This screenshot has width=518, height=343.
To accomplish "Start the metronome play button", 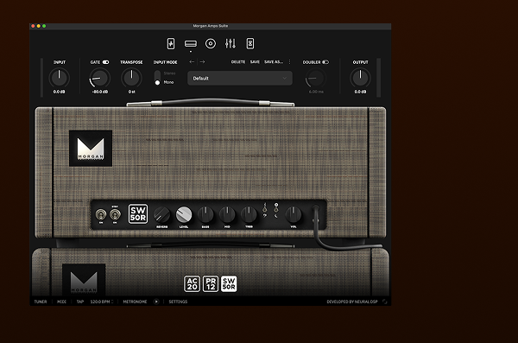I will click(156, 302).
